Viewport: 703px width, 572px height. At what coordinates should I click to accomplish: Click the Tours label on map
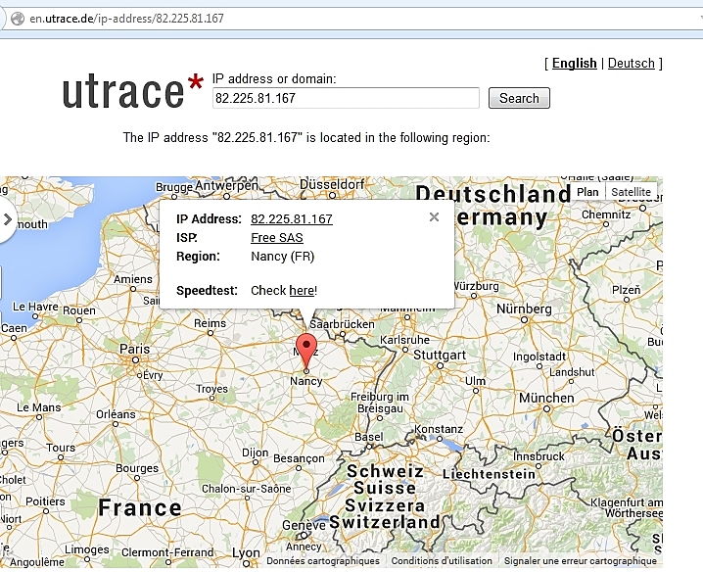[x=61, y=448]
